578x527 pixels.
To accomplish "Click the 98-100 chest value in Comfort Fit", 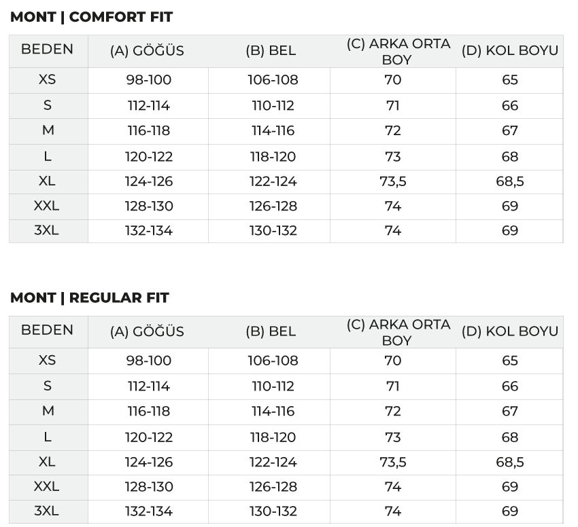I will point(148,80).
